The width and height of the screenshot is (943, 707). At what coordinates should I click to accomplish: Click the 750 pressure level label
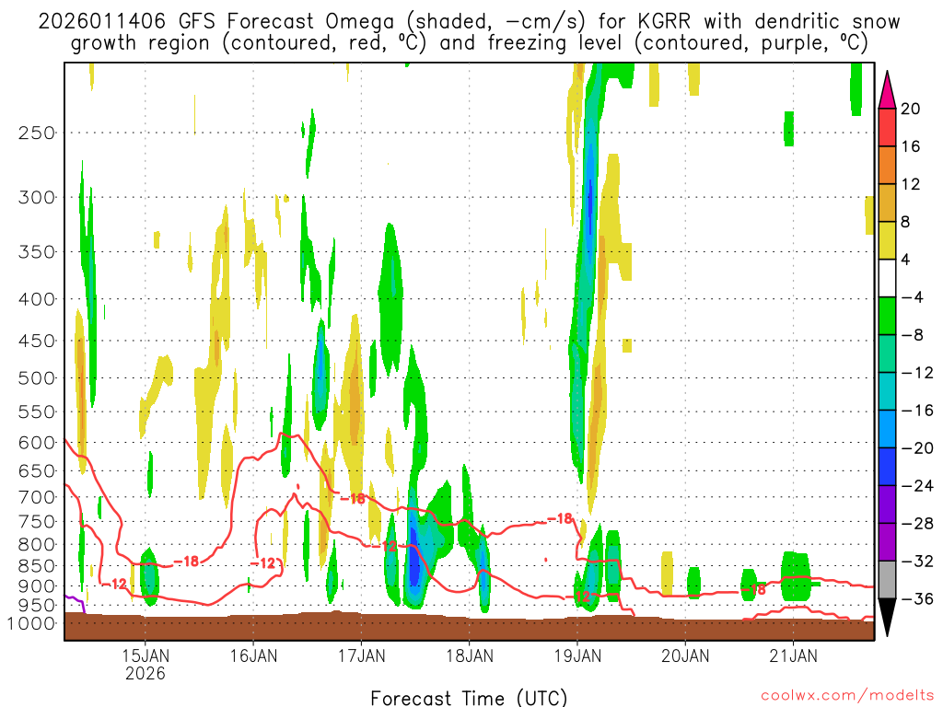coord(37,522)
